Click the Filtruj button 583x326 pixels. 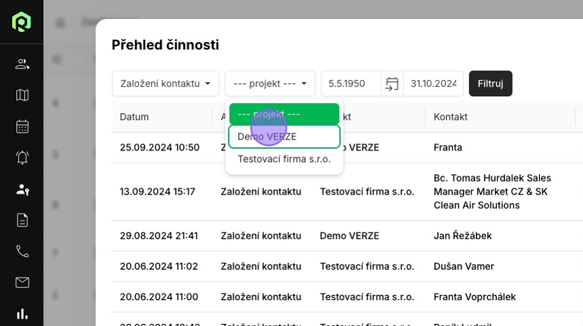pos(490,83)
